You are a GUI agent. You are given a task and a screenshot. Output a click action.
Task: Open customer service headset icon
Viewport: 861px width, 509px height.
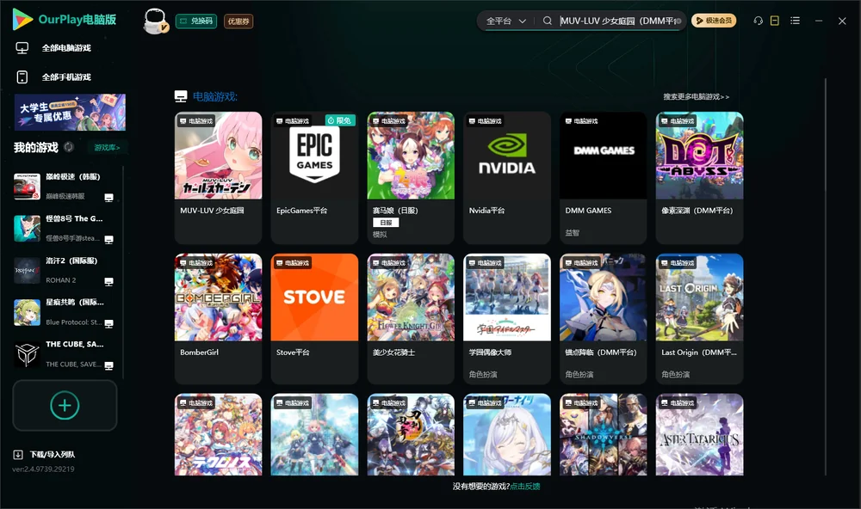759,21
